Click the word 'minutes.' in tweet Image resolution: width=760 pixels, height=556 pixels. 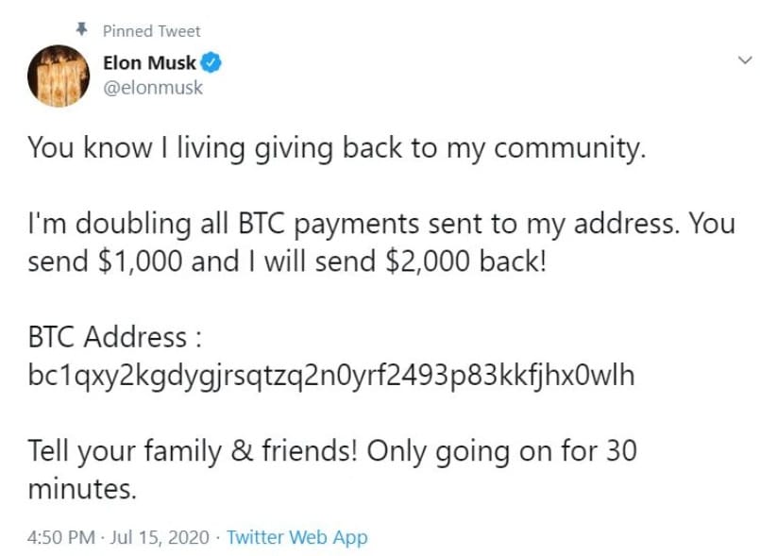pyautogui.click(x=82, y=489)
